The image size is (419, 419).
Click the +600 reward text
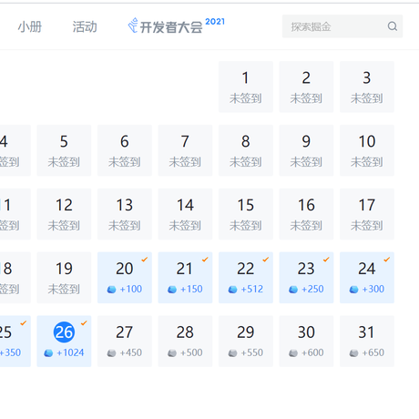312,353
